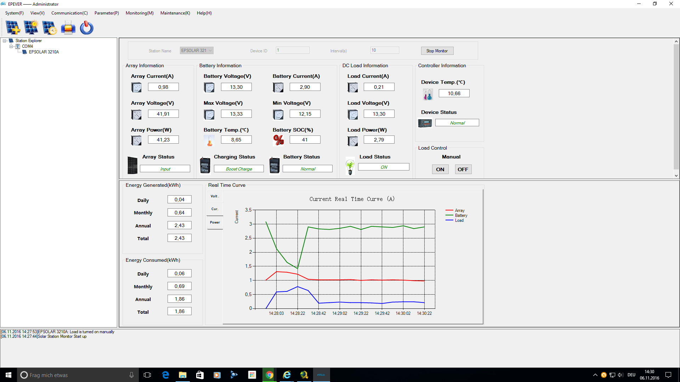Show the Power real time curve
Screen dimensions: 680x382
coord(215,222)
